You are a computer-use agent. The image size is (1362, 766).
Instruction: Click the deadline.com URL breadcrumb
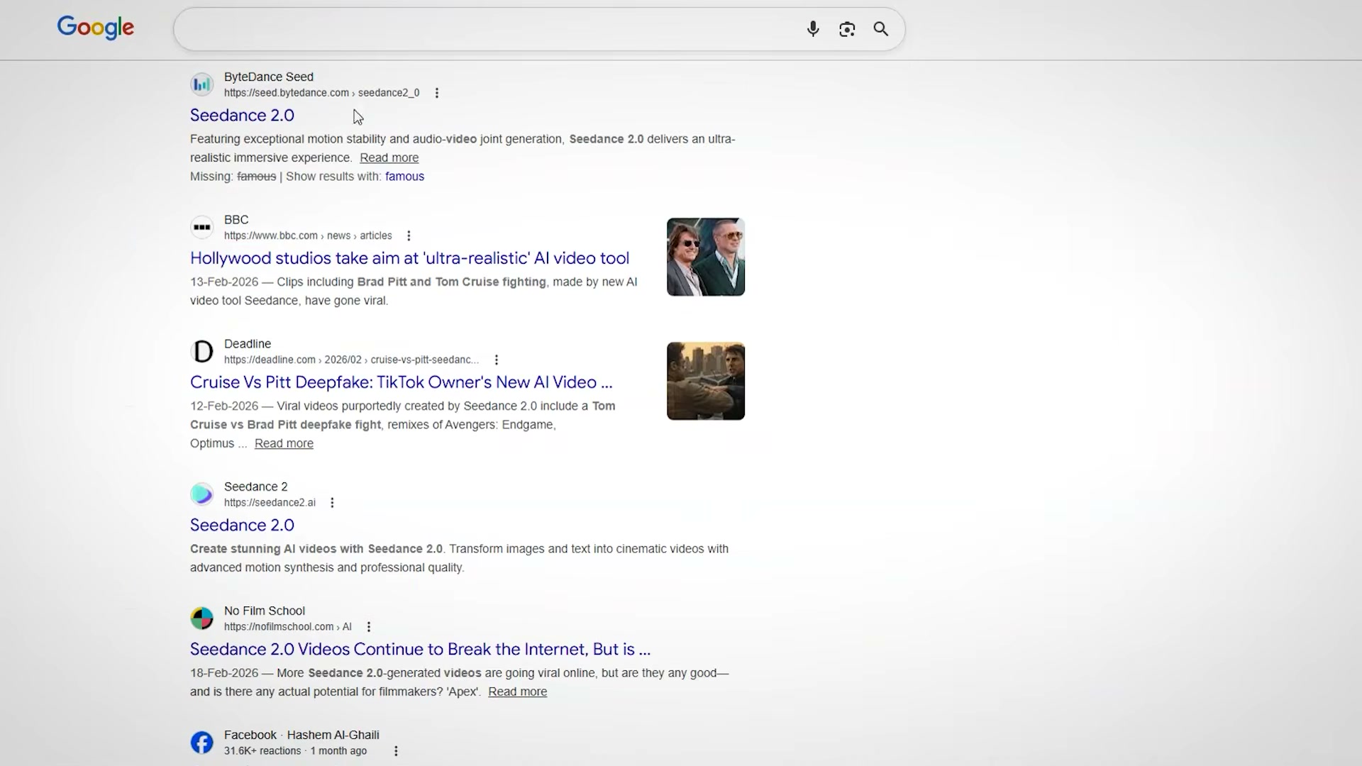pos(351,360)
